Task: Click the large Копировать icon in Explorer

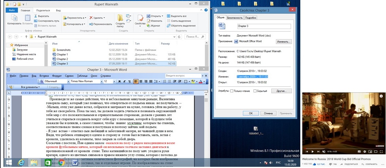Action: (15, 18)
